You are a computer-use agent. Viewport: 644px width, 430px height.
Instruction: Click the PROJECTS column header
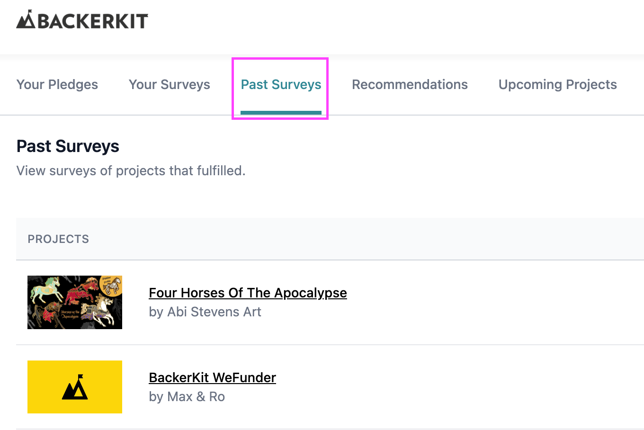click(58, 239)
